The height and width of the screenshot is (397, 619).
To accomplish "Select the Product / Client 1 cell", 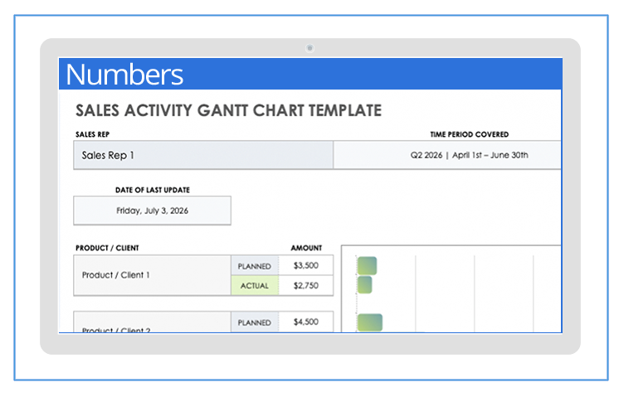I will [x=153, y=275].
